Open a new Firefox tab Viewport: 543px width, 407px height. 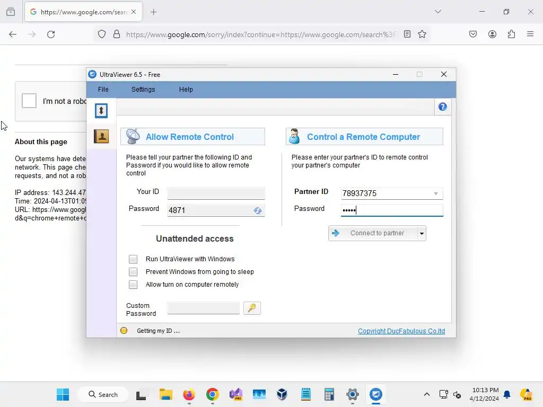coord(154,12)
